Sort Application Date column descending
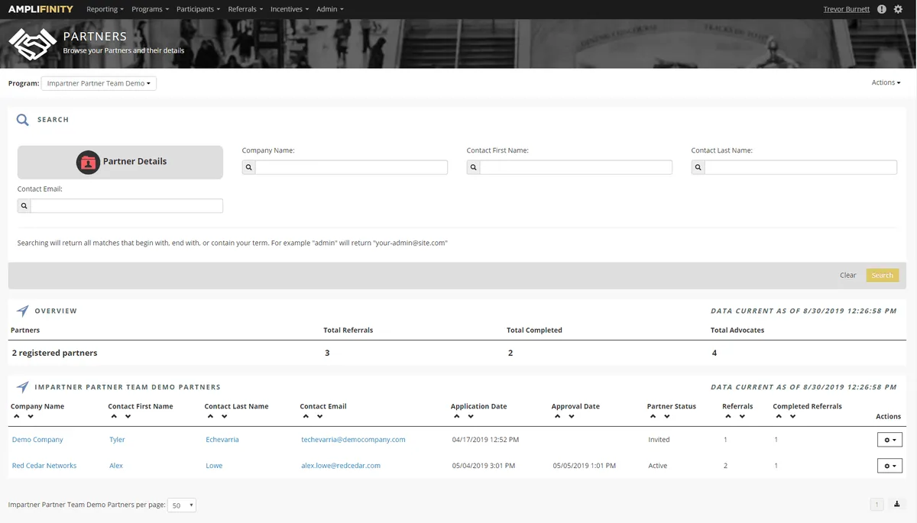The height and width of the screenshot is (523, 917). coord(470,416)
